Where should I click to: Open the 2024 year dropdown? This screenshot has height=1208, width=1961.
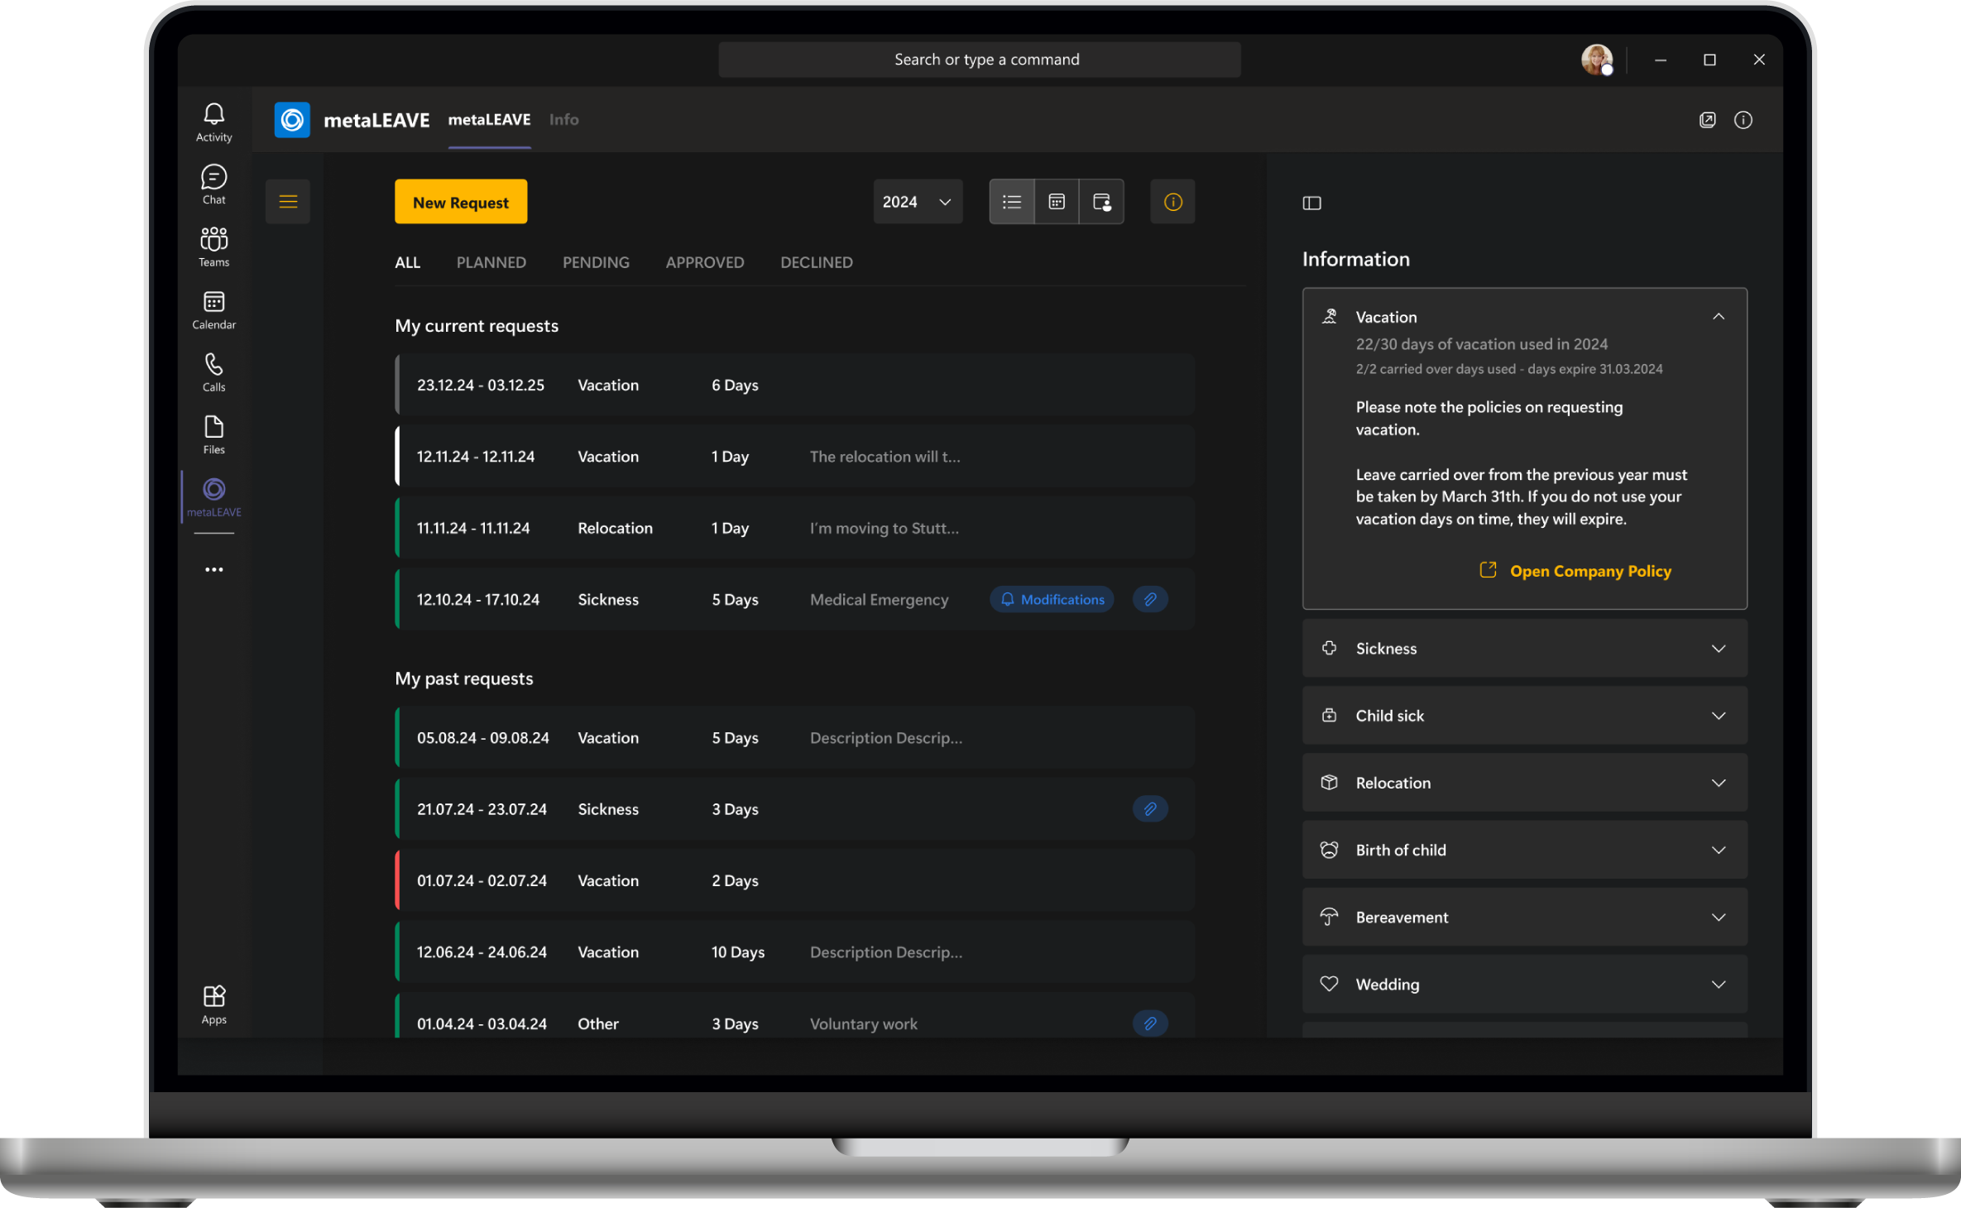point(918,202)
